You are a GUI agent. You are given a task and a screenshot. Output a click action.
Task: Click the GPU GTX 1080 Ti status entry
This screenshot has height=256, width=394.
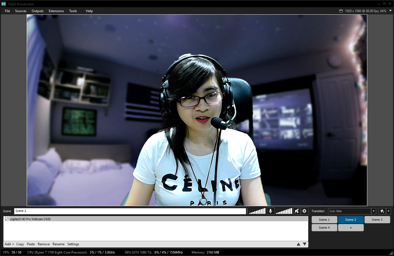(x=154, y=252)
